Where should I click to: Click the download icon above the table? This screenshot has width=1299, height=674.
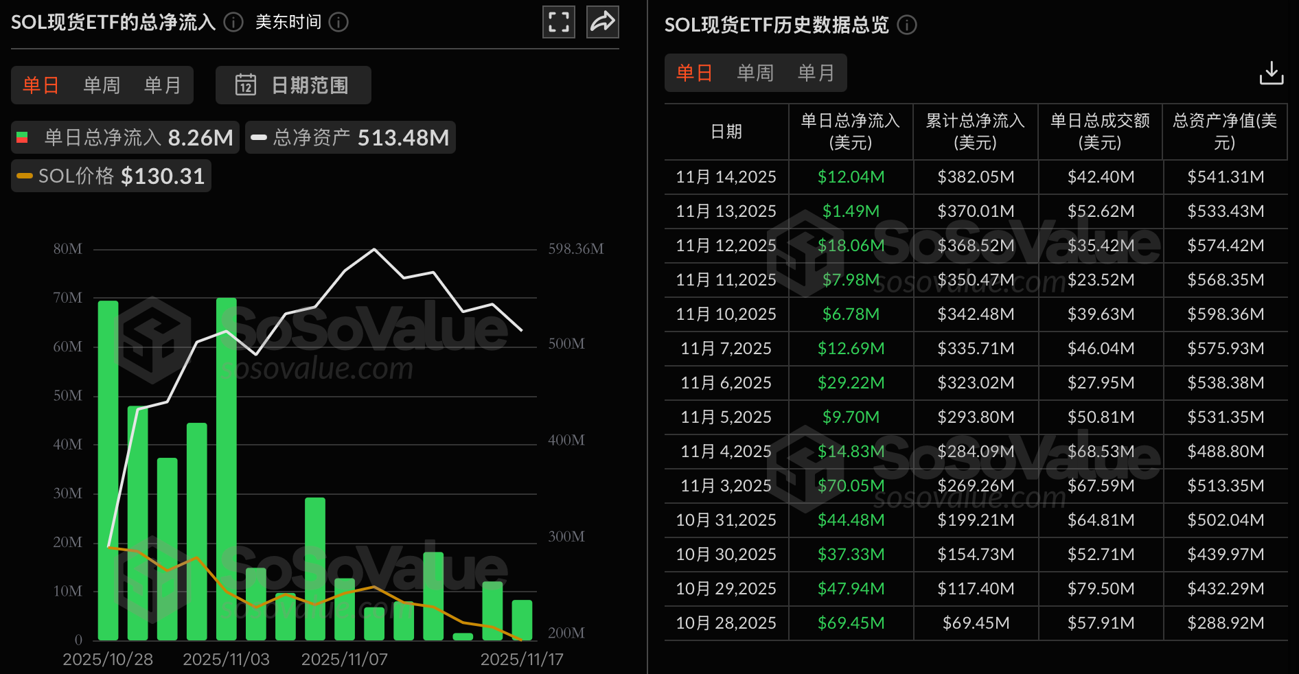click(x=1271, y=73)
